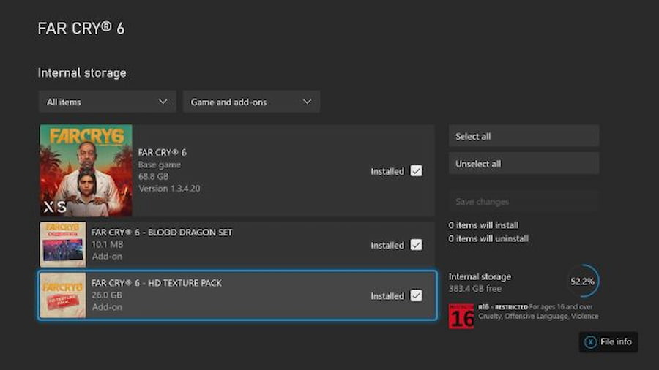The image size is (659, 370).
Task: Click the R16 restricted age rating icon
Action: pos(461,316)
